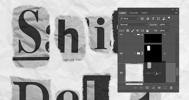Select the crumpled paper layer thumbnail

click(x=134, y=73)
